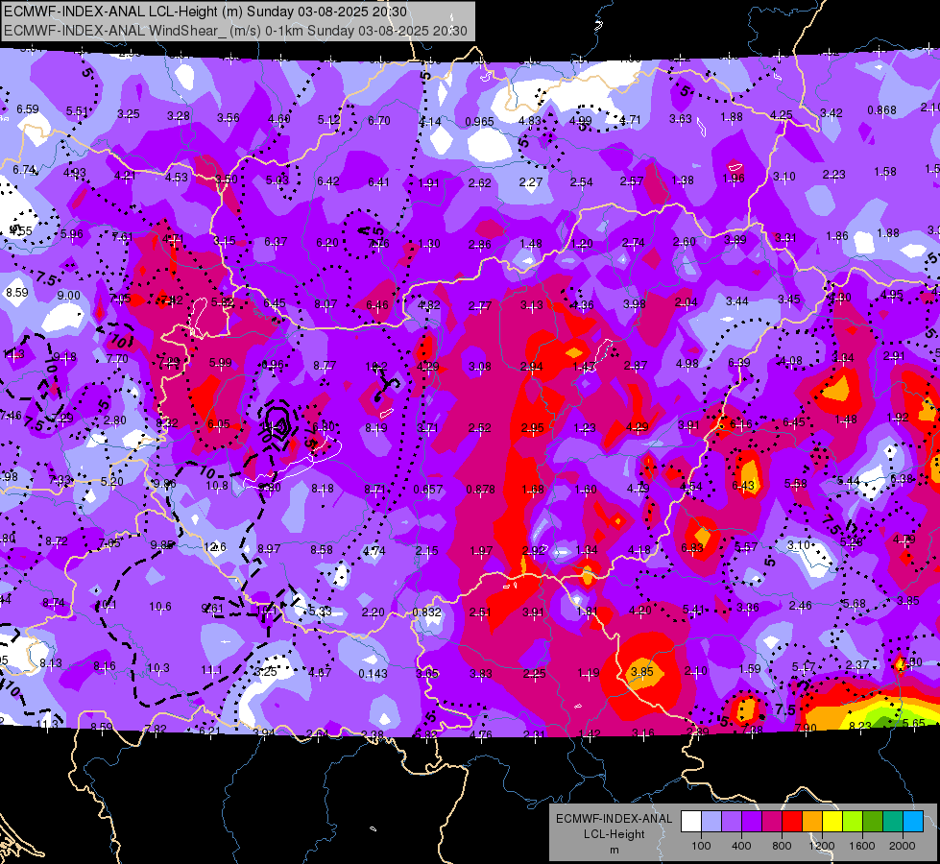
Task: Click the grid value '4.74'
Action: 374,550
